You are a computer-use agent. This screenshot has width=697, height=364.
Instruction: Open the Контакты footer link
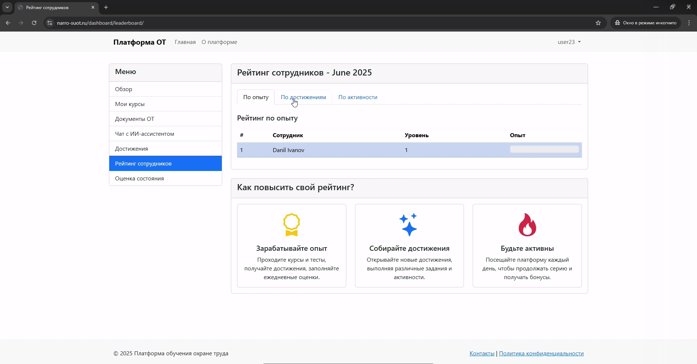(482, 353)
